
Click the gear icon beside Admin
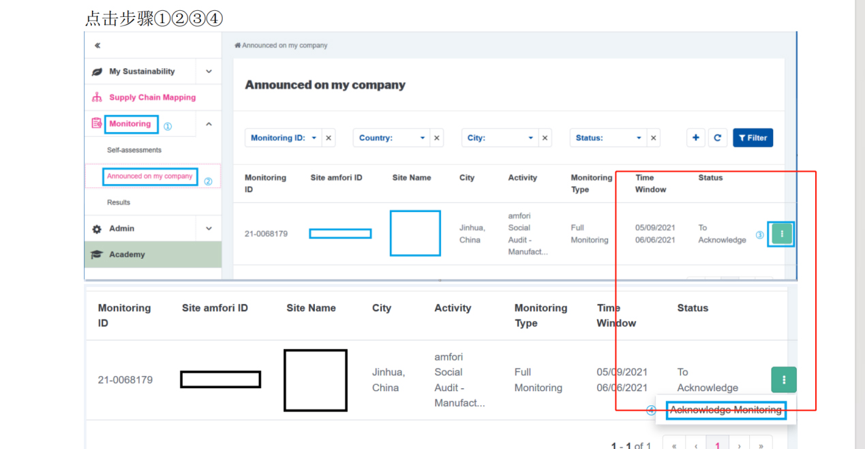(97, 229)
